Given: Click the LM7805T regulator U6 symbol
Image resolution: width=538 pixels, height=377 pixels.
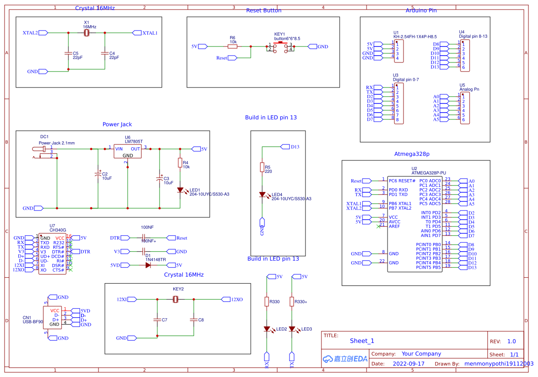Looking at the screenshot, I should pos(128,151).
